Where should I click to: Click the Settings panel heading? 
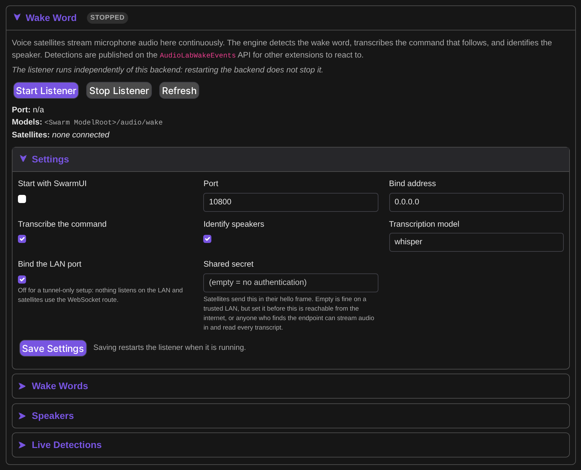[50, 159]
